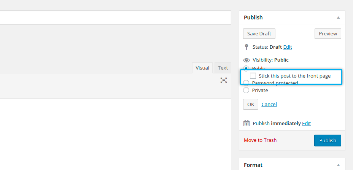The height and width of the screenshot is (170, 353).
Task: Click the status pin icon
Action: (246, 47)
